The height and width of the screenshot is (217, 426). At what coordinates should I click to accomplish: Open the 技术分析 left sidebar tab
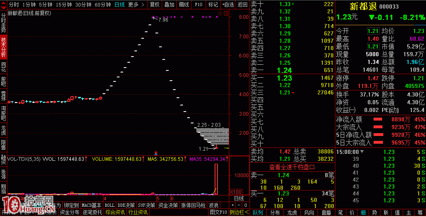pyautogui.click(x=3, y=46)
